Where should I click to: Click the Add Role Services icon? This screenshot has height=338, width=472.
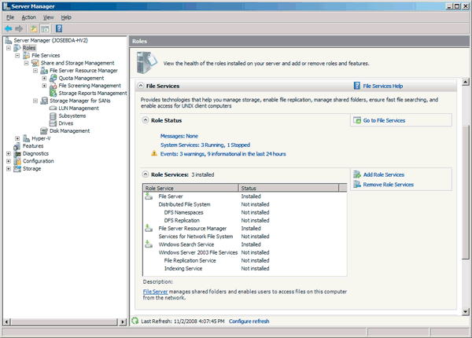point(357,174)
